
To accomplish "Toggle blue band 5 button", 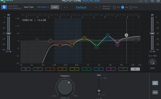I will 99,69.
